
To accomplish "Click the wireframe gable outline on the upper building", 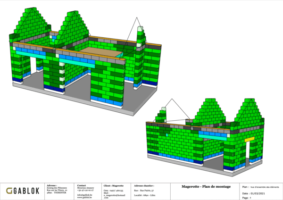I will tap(137, 23).
